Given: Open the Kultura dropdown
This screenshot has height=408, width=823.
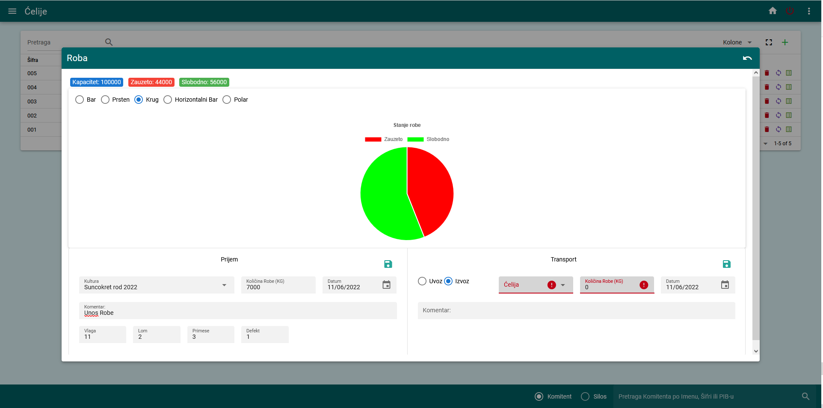Looking at the screenshot, I should tap(224, 285).
